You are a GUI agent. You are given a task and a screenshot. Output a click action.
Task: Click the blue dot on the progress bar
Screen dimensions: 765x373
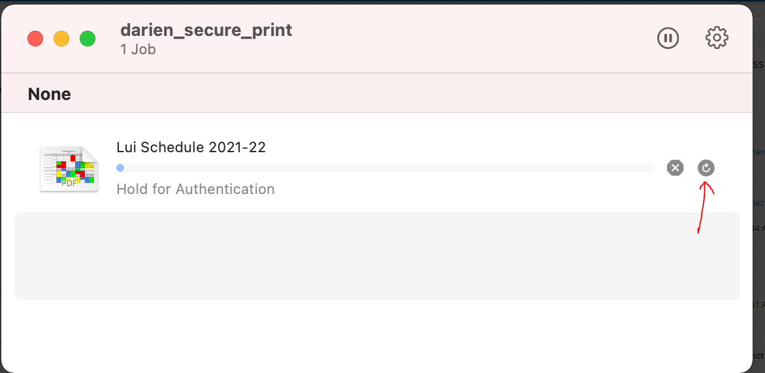(120, 168)
